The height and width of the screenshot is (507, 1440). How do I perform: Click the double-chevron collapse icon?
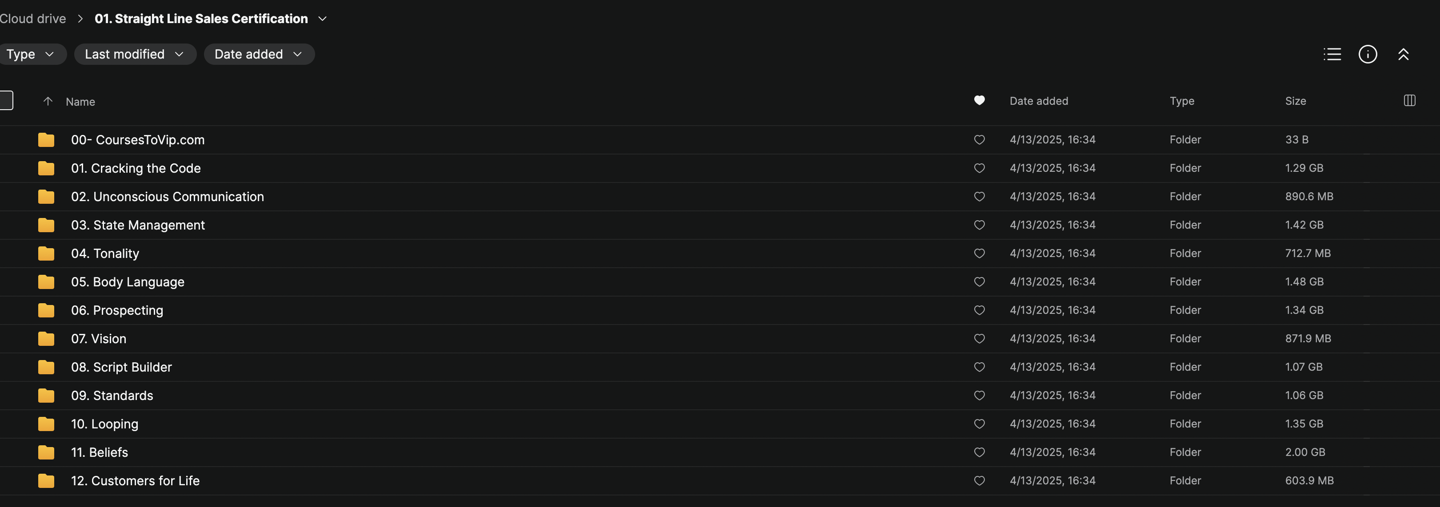click(x=1403, y=54)
